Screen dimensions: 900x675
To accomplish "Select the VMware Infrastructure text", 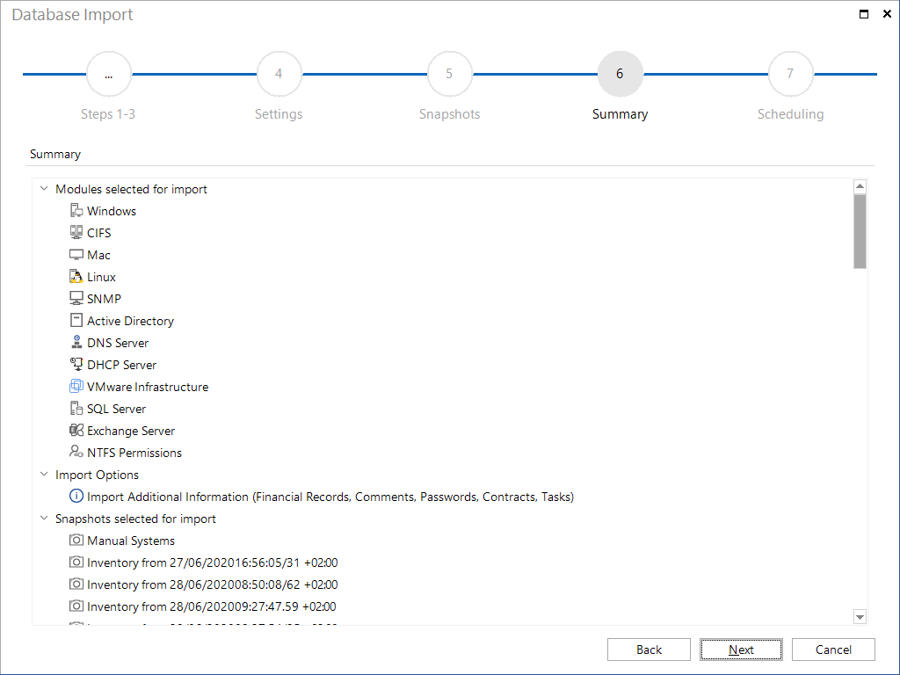I will pyautogui.click(x=148, y=387).
